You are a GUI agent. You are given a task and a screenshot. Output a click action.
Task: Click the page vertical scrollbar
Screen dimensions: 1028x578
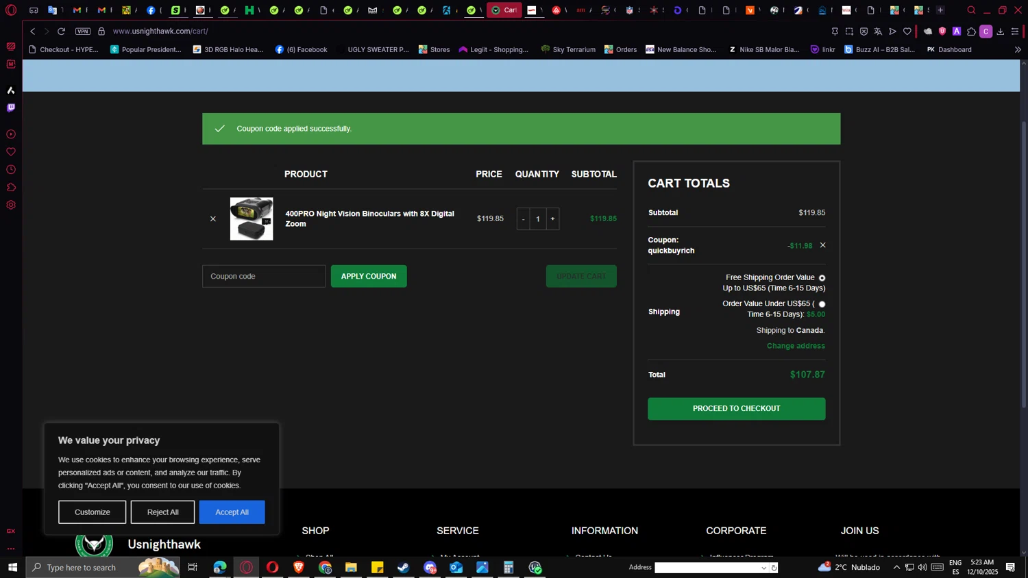coord(1024,264)
